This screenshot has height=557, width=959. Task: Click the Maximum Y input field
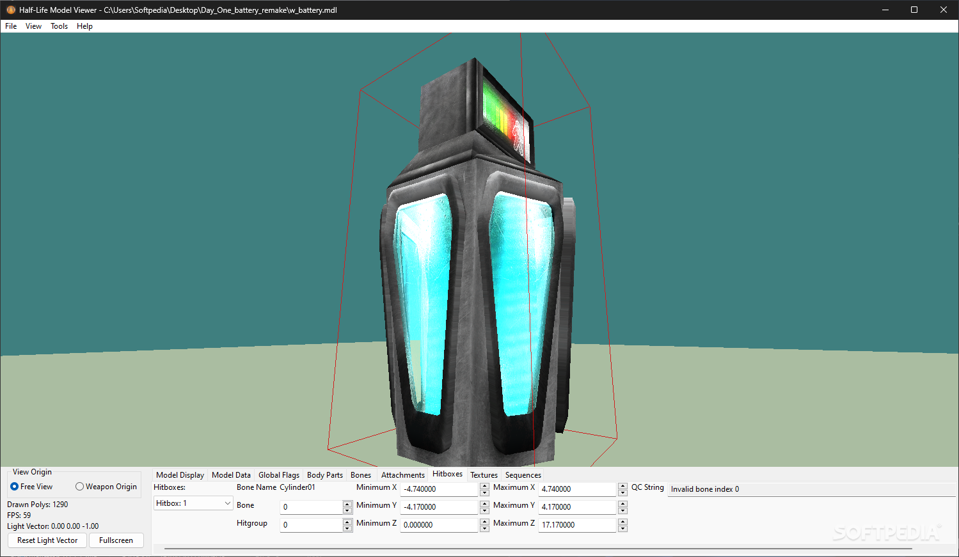point(578,507)
